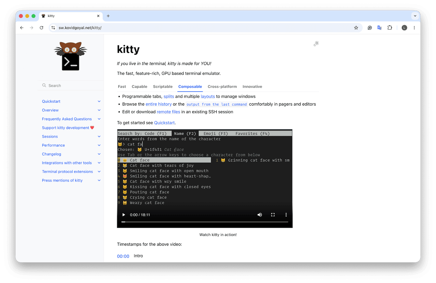Open the Extensions puzzle icon
The width and height of the screenshot is (436, 283).
[x=389, y=28]
